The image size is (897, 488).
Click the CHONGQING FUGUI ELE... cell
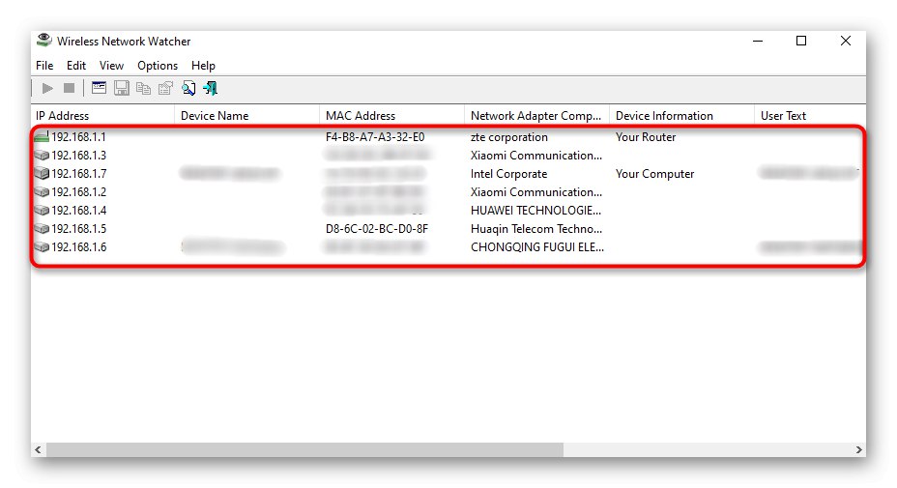[x=537, y=246]
